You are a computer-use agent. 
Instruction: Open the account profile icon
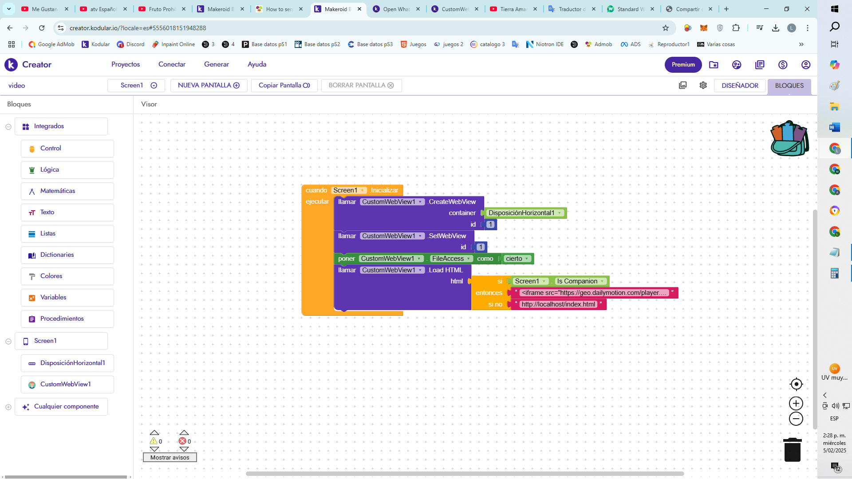click(806, 65)
